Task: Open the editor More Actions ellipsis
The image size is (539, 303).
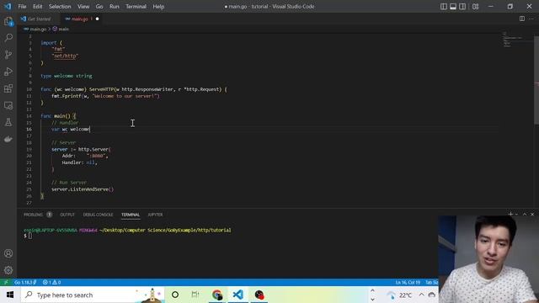Action: click(x=531, y=19)
